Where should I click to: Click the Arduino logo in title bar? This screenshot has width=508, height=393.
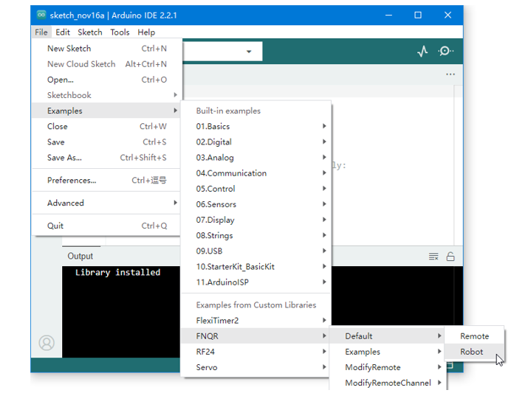coord(41,15)
